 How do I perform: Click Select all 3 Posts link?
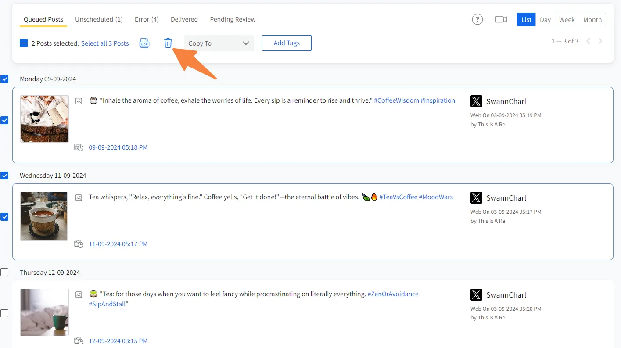point(105,43)
